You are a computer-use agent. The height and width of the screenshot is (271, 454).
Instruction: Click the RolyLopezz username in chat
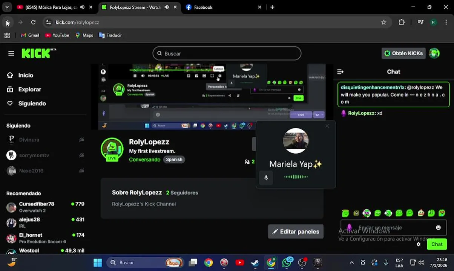[361, 113]
